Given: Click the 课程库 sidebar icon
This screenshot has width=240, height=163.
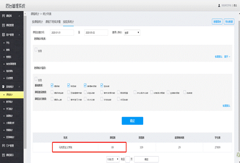Looking at the screenshot, I should pos(4,15).
